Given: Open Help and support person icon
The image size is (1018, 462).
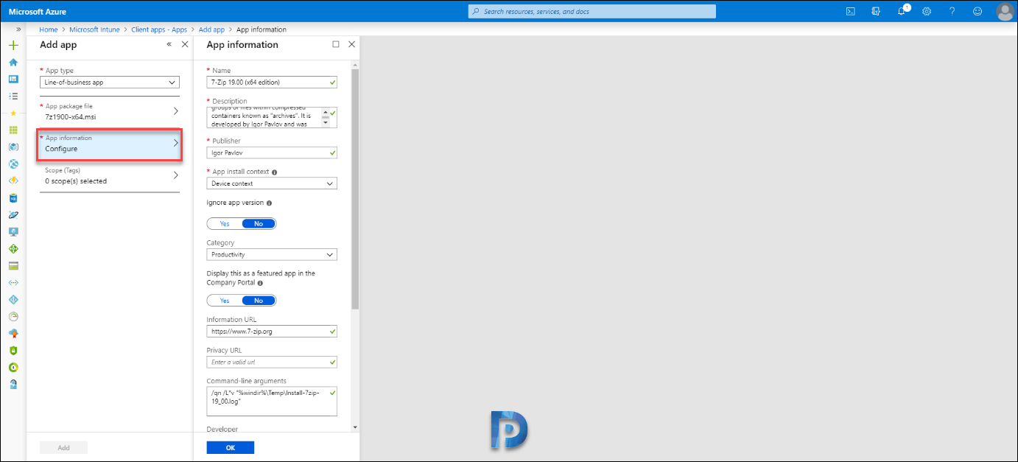Looking at the screenshot, I should coord(13,384).
